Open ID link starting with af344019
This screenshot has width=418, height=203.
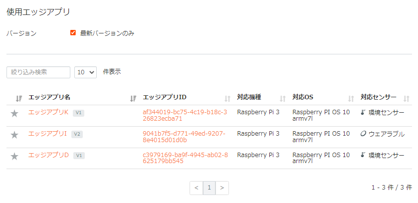click(185, 116)
